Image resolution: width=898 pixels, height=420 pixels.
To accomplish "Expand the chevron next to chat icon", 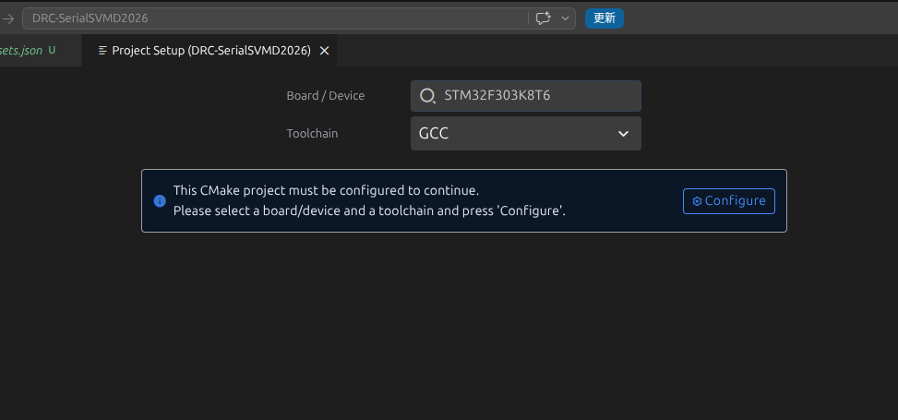I will click(x=565, y=18).
